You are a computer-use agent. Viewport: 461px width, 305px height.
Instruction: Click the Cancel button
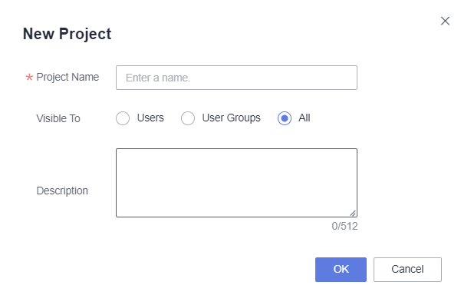tap(407, 270)
